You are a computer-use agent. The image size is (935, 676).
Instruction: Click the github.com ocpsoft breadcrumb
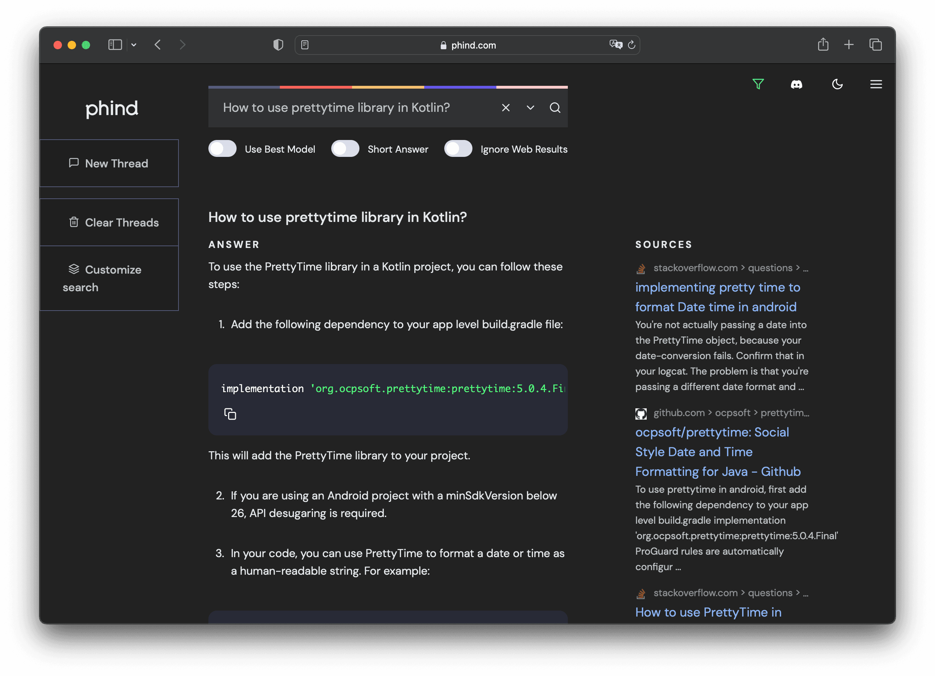(731, 413)
